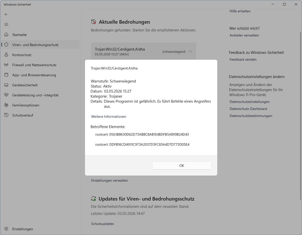Screen dimensions: 302x235
Task: Click the Letztes Update 03.05.2026 14:47 text
Action: 118,214
